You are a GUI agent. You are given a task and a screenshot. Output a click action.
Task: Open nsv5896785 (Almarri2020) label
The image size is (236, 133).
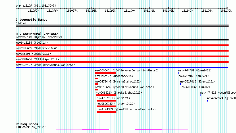tap(116, 104)
